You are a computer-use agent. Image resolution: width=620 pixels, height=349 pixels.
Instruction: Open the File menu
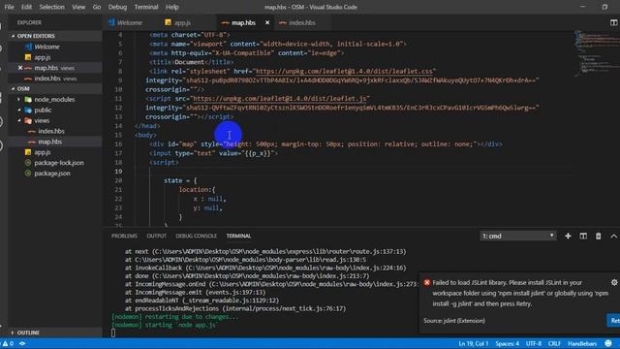tap(9, 7)
